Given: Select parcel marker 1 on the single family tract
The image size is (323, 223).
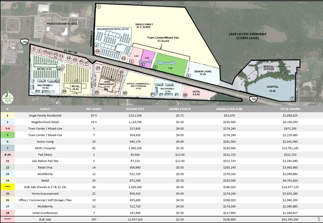Looking at the screenshot, I should tap(99, 7).
